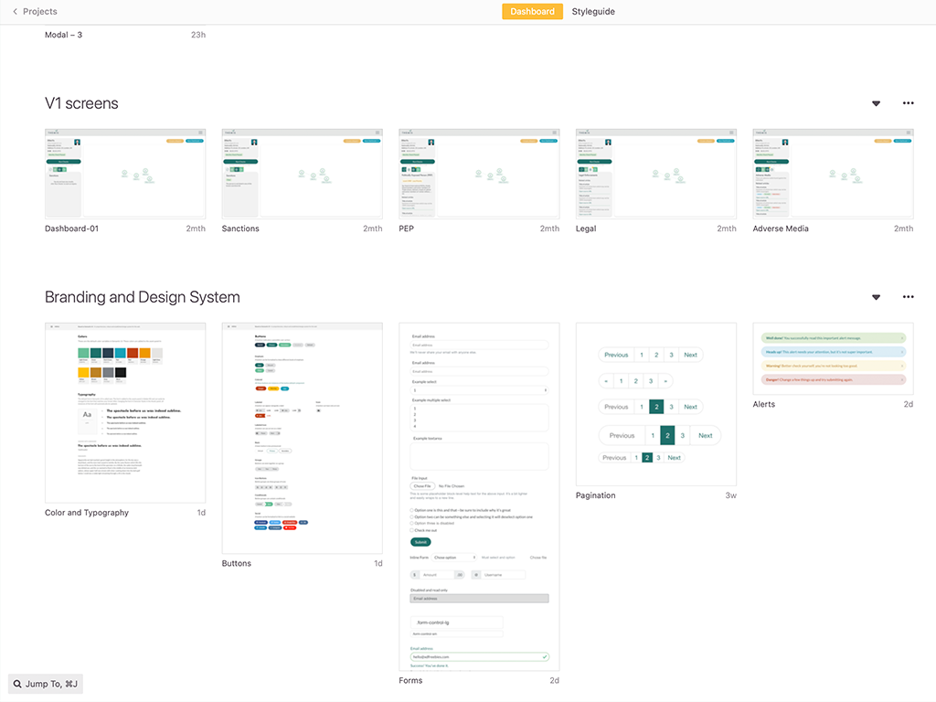The height and width of the screenshot is (702, 936).
Task: Click the Modal – 3 screen label
Action: (x=64, y=35)
